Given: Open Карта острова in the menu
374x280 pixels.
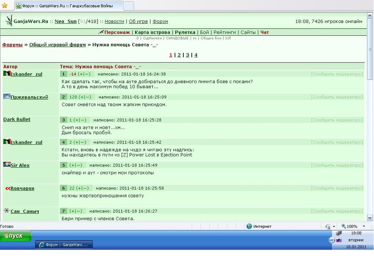Looking at the screenshot, I should coord(152,32).
